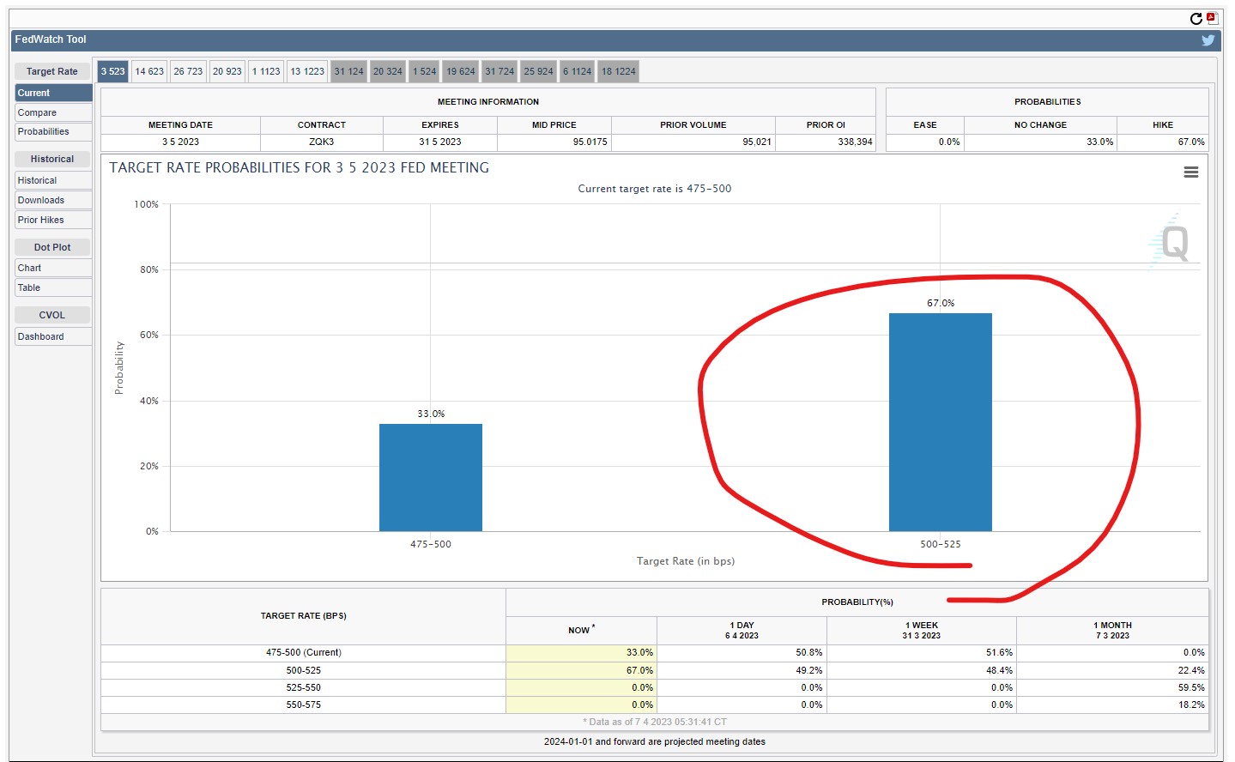Click the 475-500 (Current) row label
This screenshot has width=1235, height=762.
304,653
